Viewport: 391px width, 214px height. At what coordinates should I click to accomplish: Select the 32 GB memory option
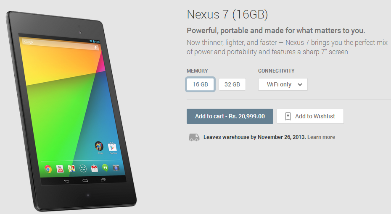pyautogui.click(x=232, y=84)
